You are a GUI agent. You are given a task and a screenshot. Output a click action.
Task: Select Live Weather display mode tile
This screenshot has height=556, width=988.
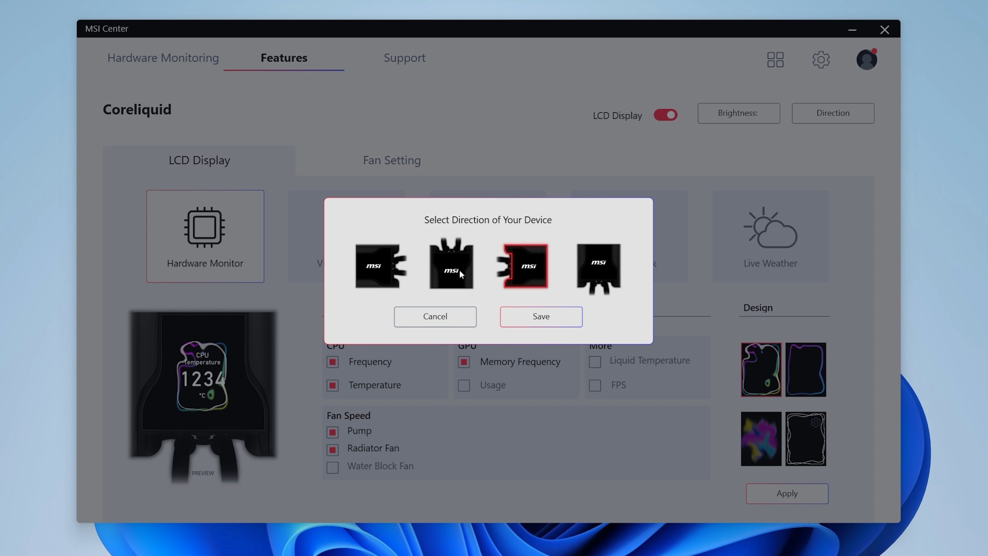pos(770,236)
